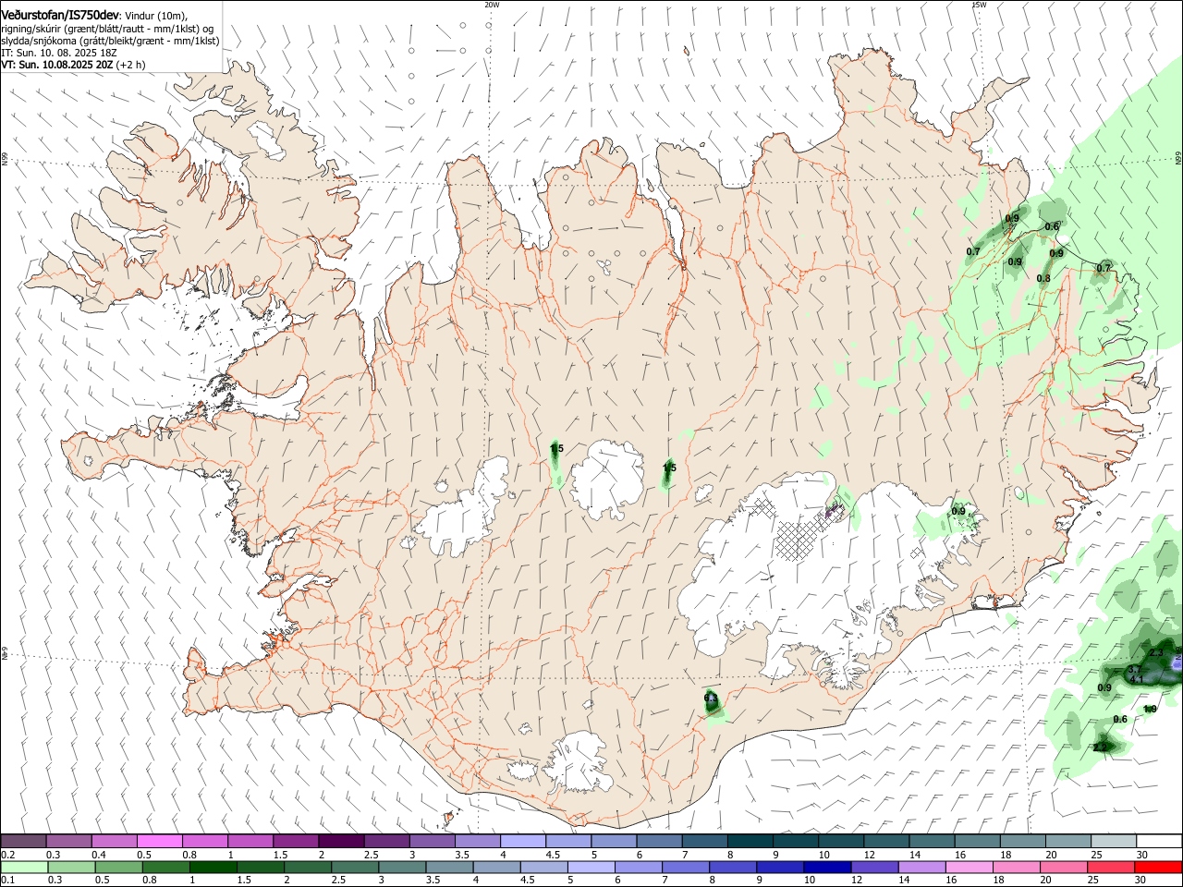Screen dimensions: 1183x887
Task: Click the 'VT: Sun. 10.08.2025 20Z (+2 h)' line
Action: click(73, 65)
